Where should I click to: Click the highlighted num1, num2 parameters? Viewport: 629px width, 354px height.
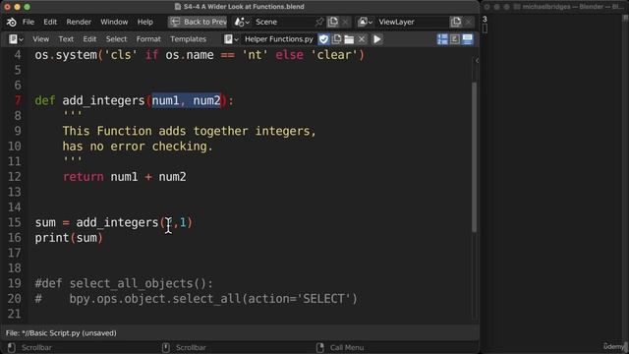[x=186, y=100]
